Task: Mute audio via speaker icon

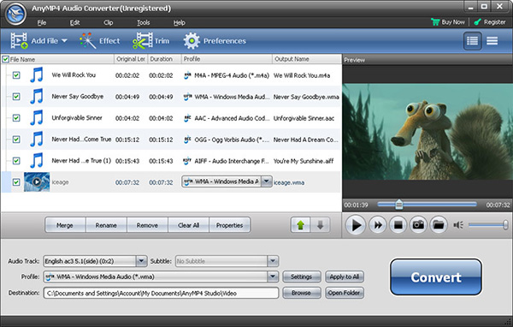Action: pyautogui.click(x=458, y=225)
